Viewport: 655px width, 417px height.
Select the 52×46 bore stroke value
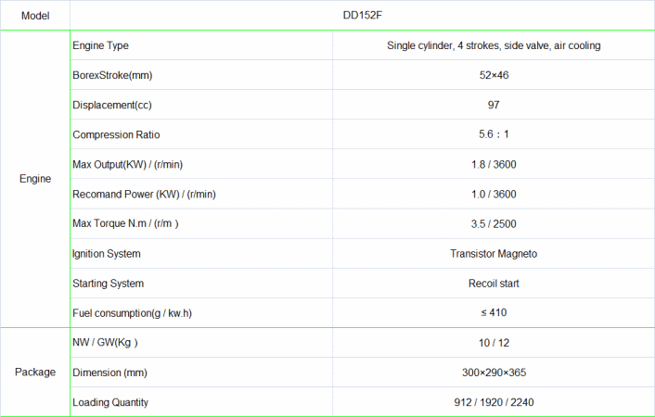[494, 75]
